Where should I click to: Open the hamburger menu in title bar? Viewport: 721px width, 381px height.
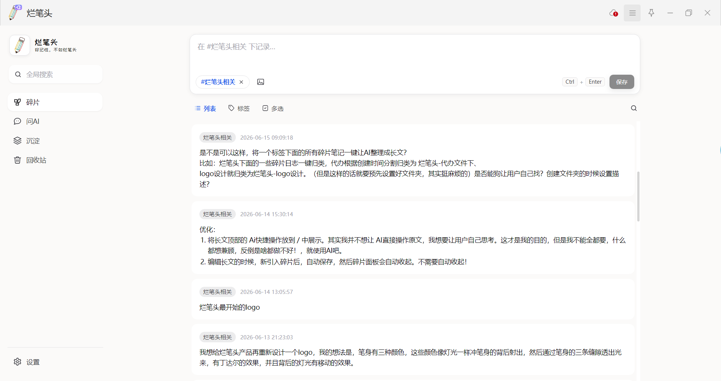pyautogui.click(x=632, y=13)
